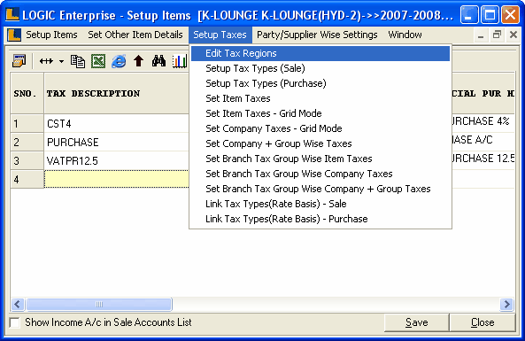Click the copy documents toolbar icon
The image size is (525, 341).
tap(78, 61)
